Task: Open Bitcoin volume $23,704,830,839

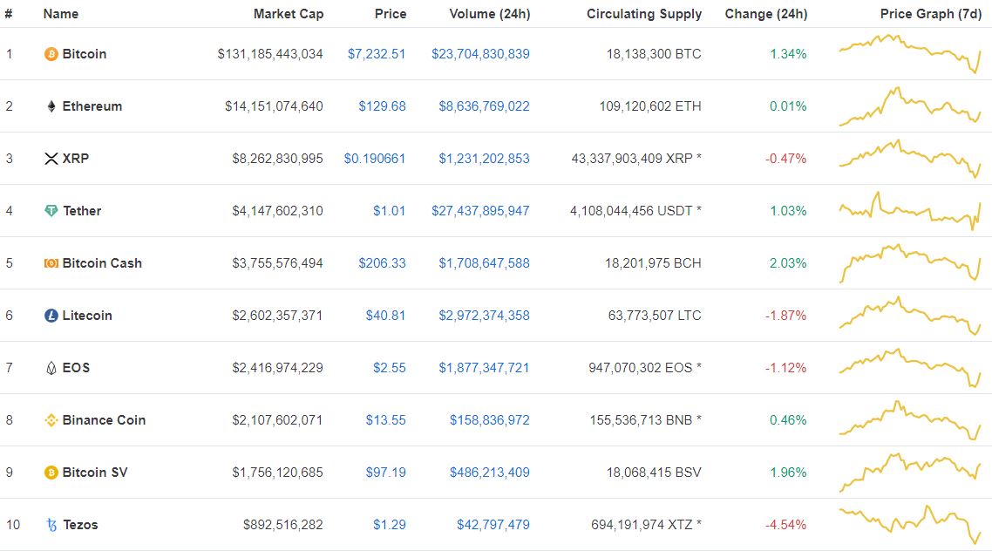Action: [x=481, y=54]
